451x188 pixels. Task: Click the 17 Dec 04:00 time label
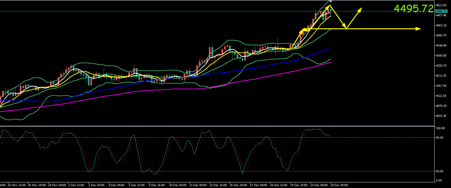tap(259, 185)
